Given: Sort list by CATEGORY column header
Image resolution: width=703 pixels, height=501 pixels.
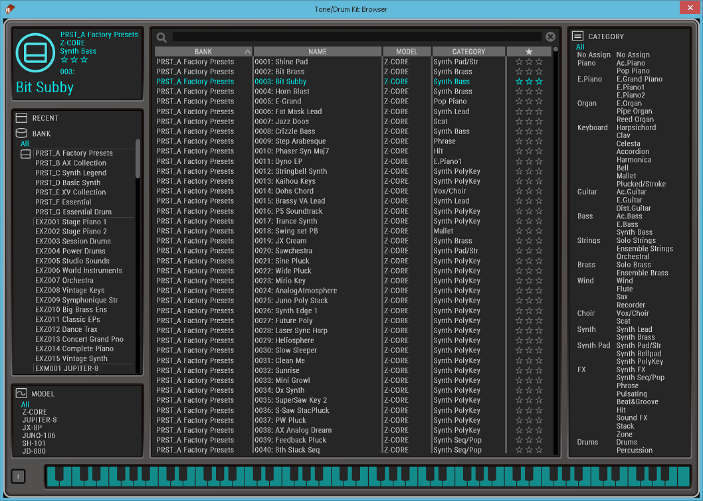Looking at the screenshot, I should coord(468,52).
